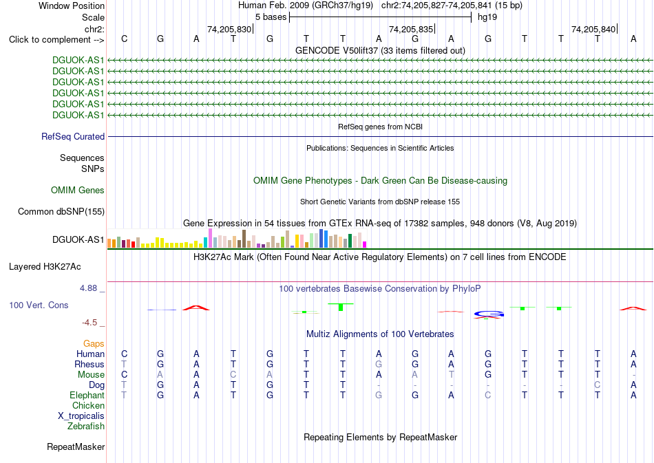Click the 74,205,835 coordinate marker
This screenshot has height=463, width=654.
point(411,29)
